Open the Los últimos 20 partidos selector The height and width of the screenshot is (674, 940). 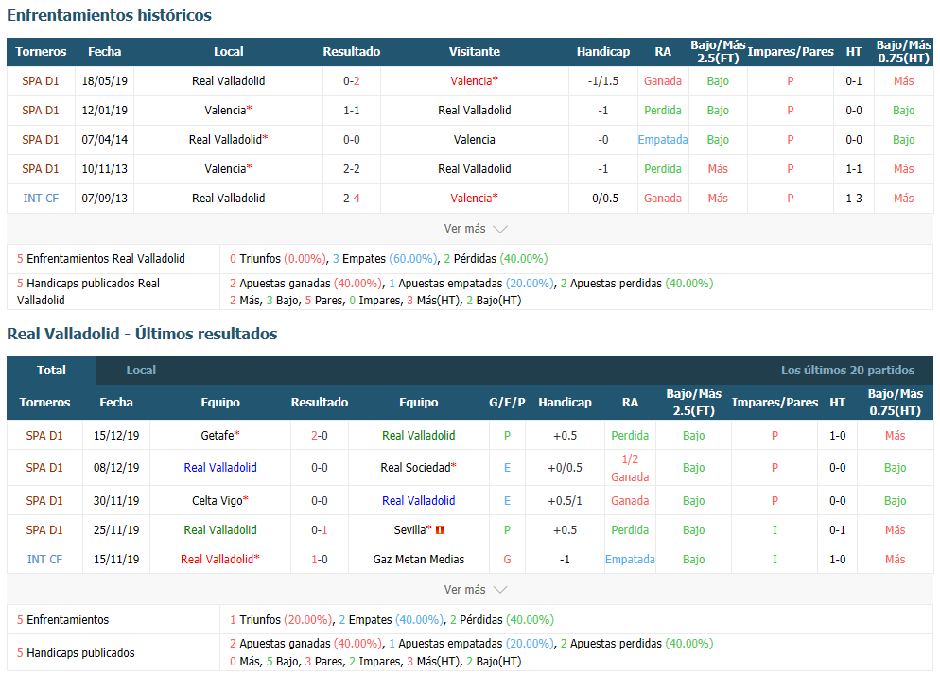[847, 371]
